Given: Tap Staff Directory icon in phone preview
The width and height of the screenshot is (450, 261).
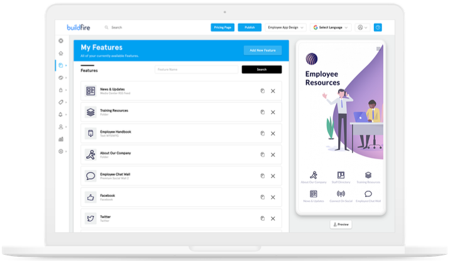Looking at the screenshot, I should pyautogui.click(x=341, y=177).
